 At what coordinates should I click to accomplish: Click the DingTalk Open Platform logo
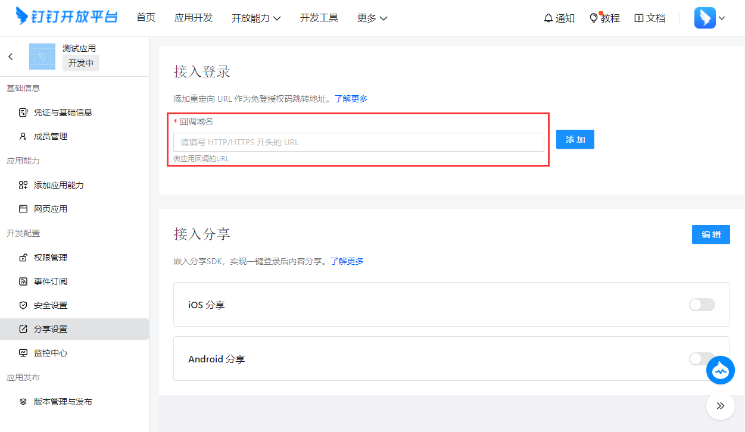67,17
